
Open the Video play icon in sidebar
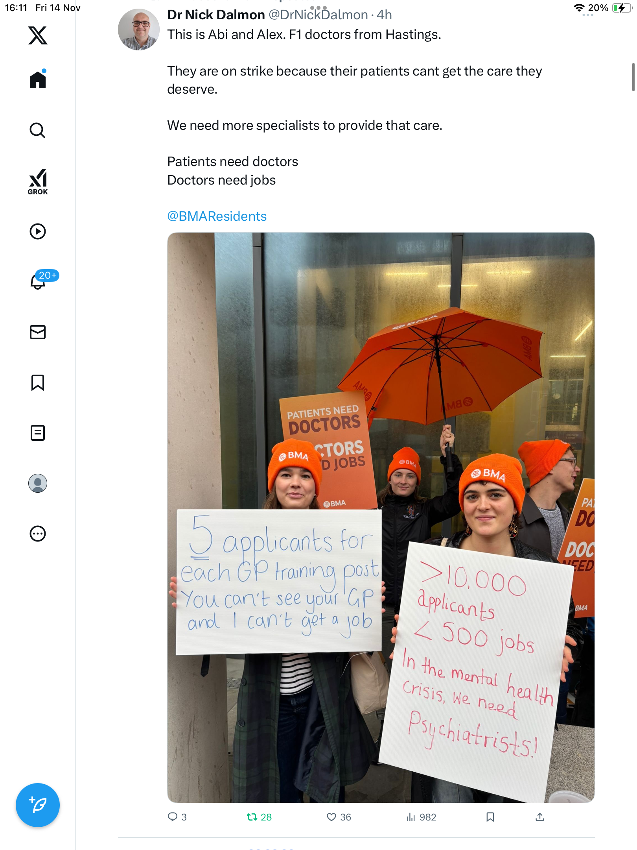point(38,231)
